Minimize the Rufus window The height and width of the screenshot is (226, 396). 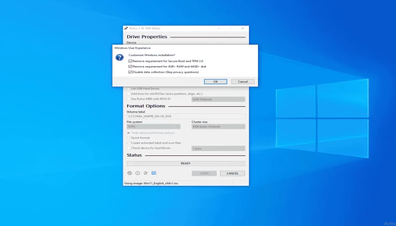point(219,28)
